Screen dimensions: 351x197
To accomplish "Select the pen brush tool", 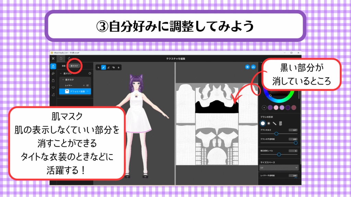I will click(x=104, y=67).
